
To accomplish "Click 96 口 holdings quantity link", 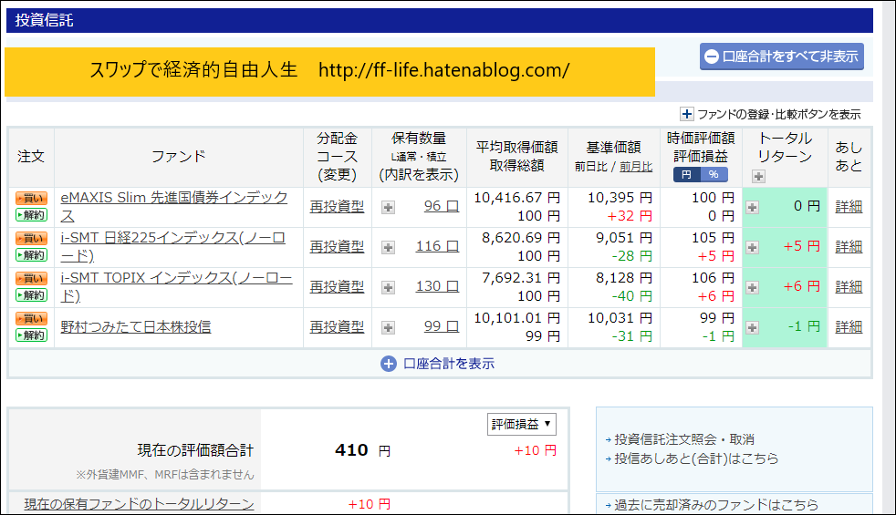I will click(441, 206).
